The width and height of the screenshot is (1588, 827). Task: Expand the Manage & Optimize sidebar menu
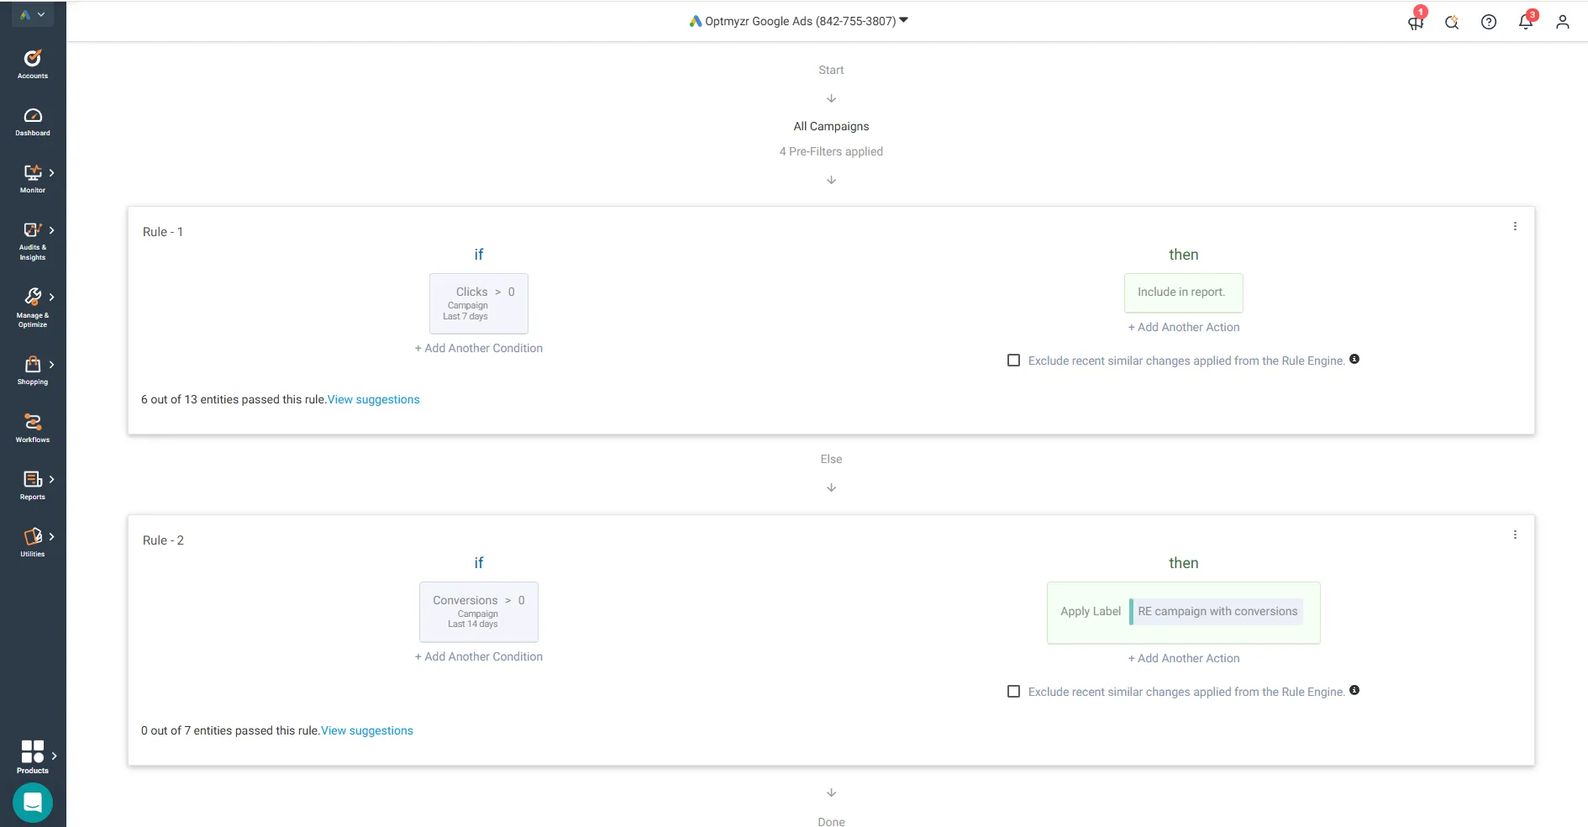(x=33, y=307)
